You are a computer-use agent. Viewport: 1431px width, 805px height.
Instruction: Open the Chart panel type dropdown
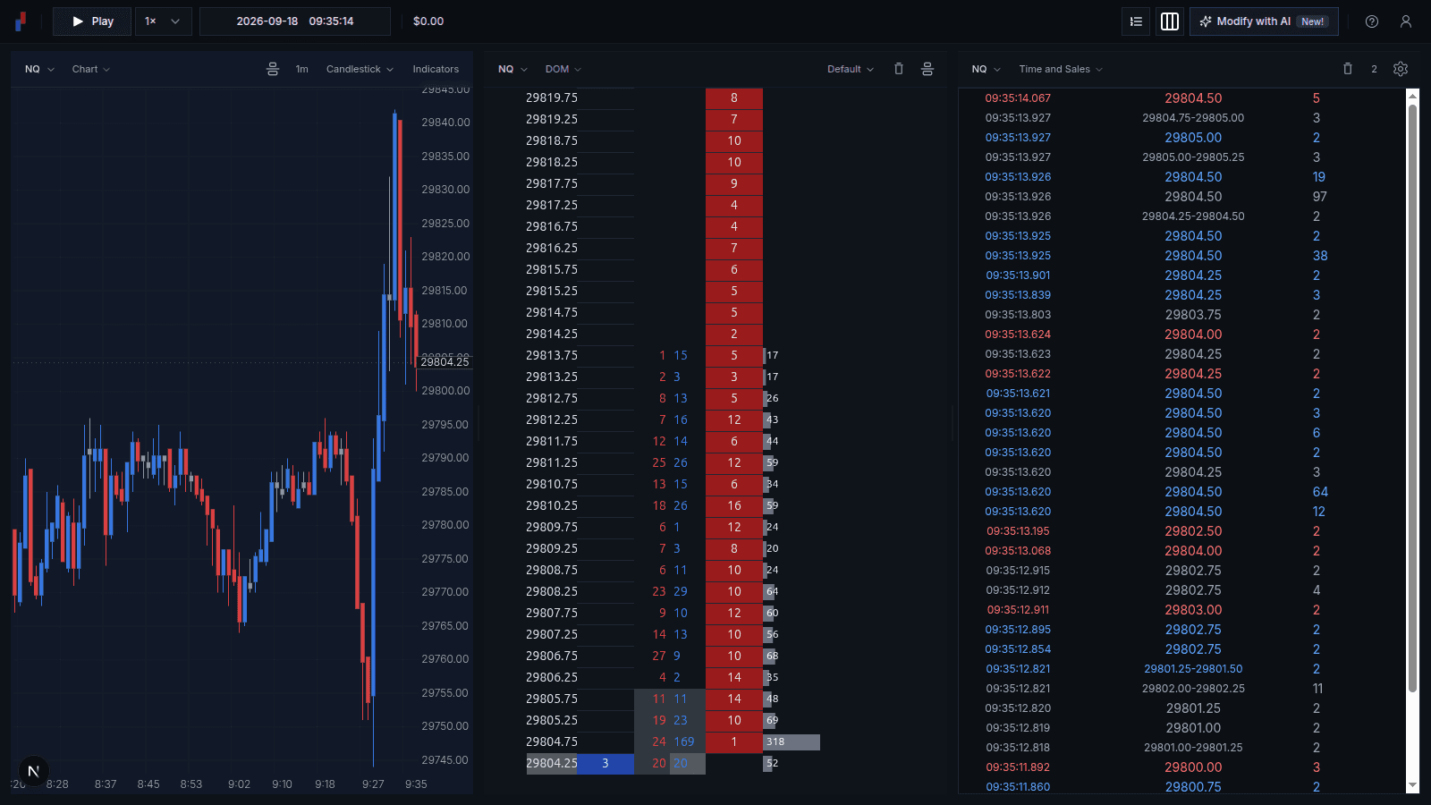[x=91, y=69]
